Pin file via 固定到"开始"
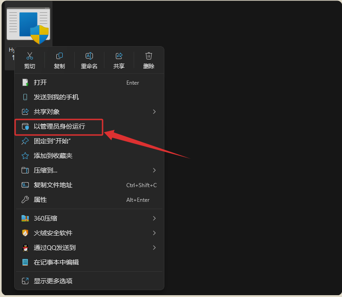Image resolution: width=342 pixels, height=297 pixels. click(52, 141)
